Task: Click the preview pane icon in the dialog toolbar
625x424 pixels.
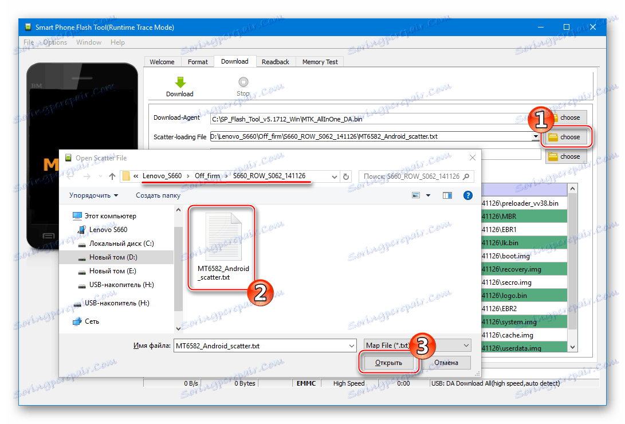Action: tap(447, 195)
